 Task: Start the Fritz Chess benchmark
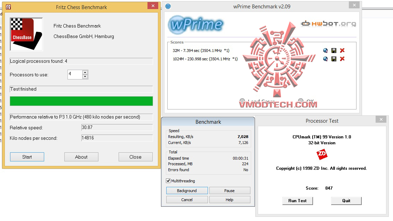(x=27, y=157)
